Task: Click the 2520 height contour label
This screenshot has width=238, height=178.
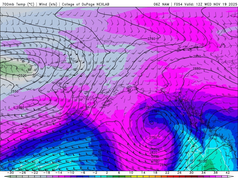Action: point(23,75)
